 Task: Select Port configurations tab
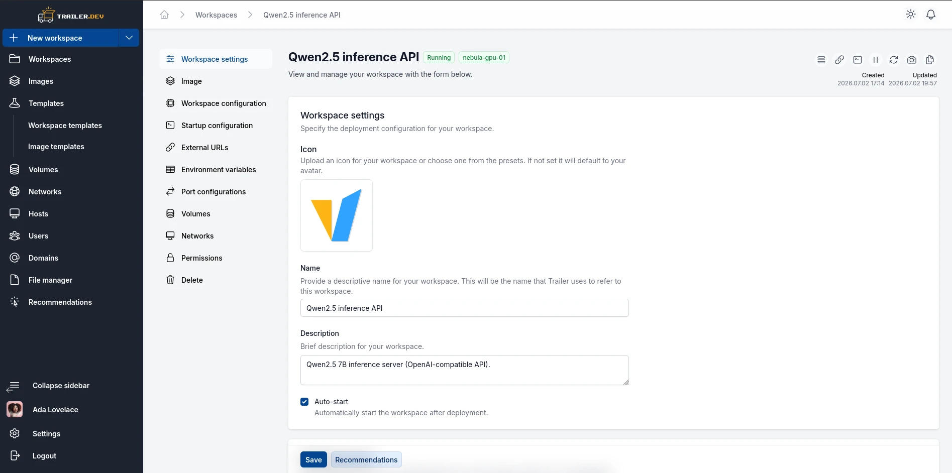click(216, 192)
